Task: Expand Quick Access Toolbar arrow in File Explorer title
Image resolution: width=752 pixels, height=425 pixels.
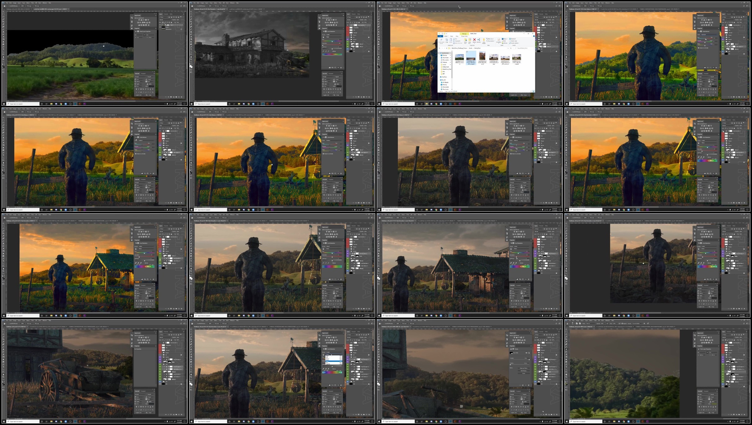Action: tap(446, 34)
